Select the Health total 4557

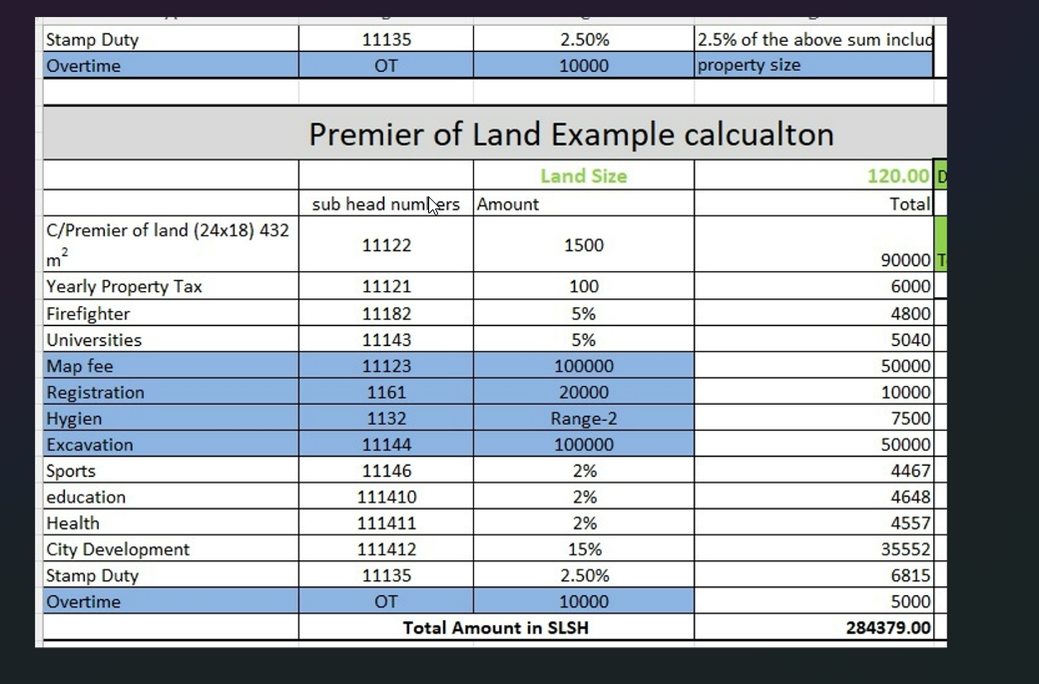click(813, 523)
